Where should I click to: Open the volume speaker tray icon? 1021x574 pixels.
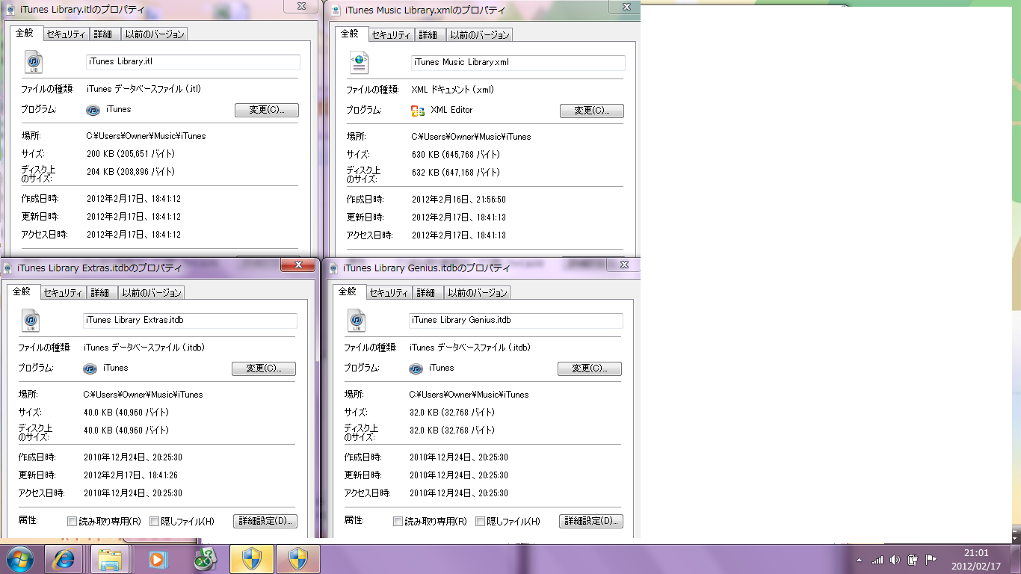pos(895,560)
